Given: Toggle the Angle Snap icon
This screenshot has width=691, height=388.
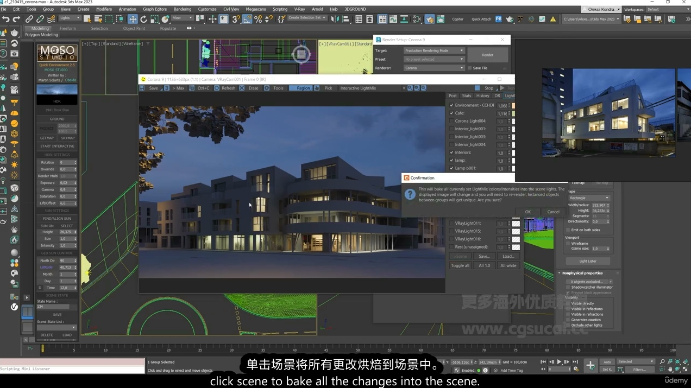Looking at the screenshot, I should (247, 19).
